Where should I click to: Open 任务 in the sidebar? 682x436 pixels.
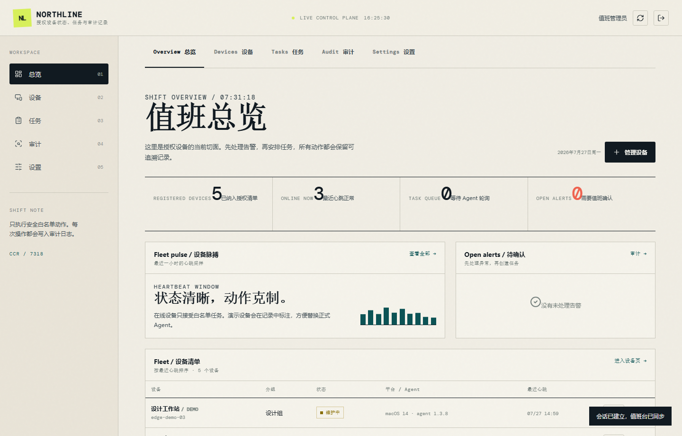[x=59, y=120]
